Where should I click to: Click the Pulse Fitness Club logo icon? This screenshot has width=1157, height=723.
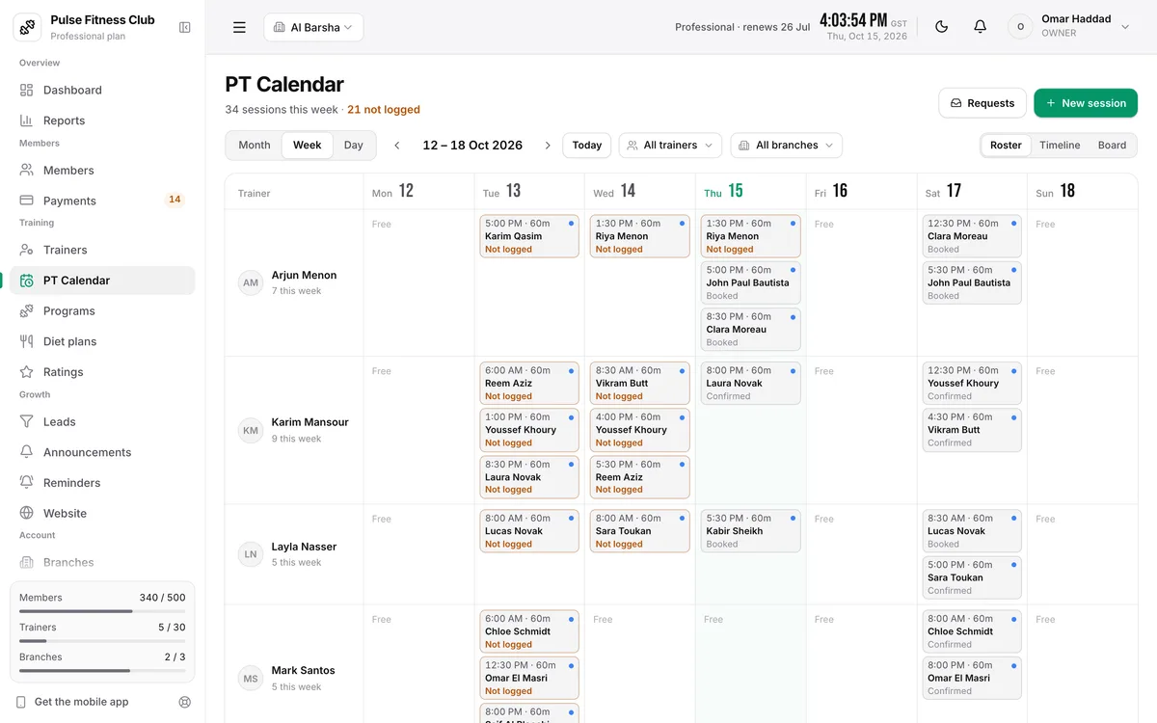pos(27,27)
